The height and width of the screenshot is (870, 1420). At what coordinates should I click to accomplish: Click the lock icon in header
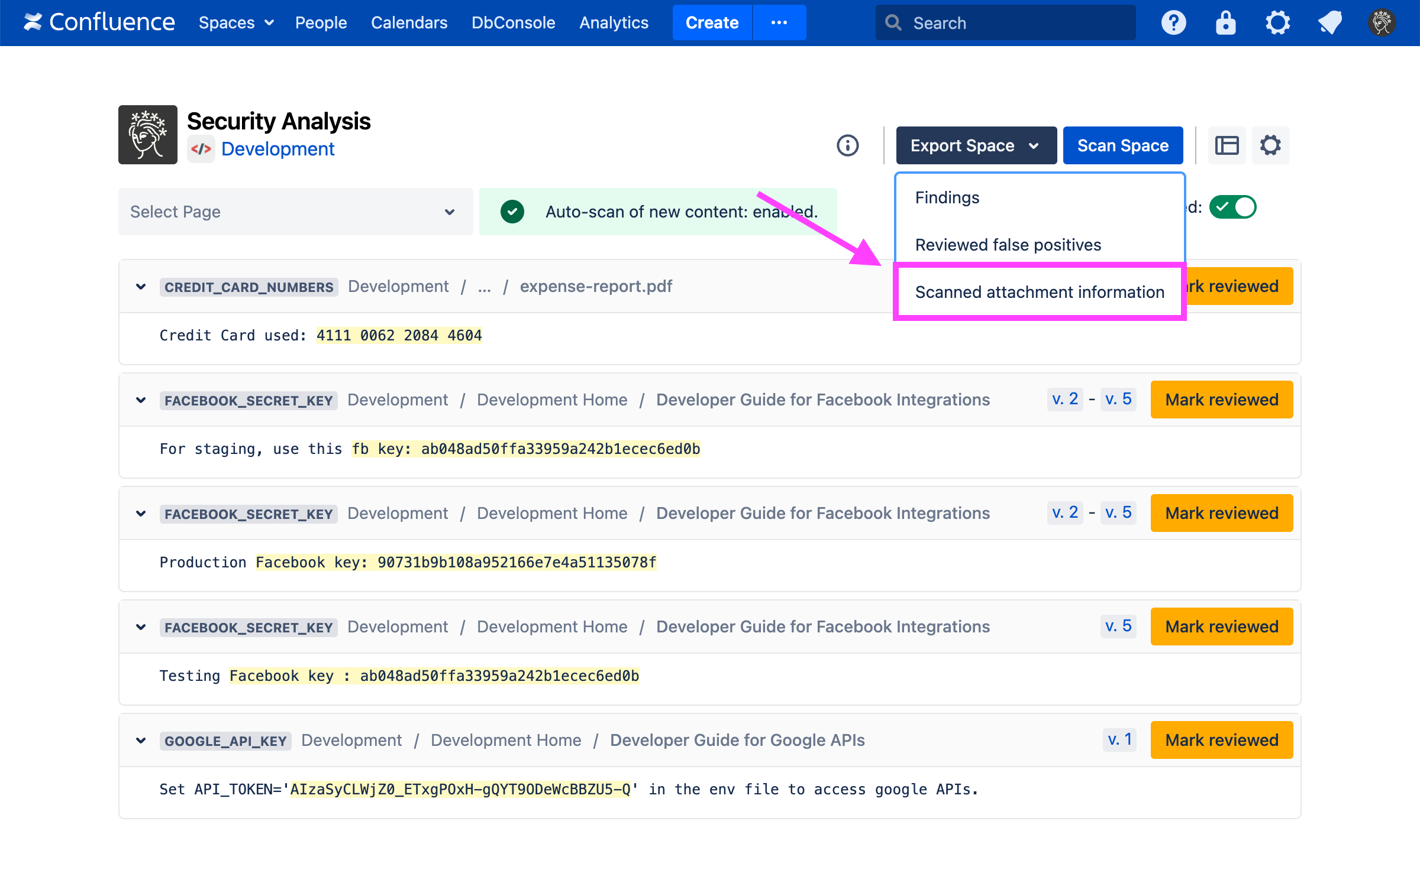click(1225, 23)
